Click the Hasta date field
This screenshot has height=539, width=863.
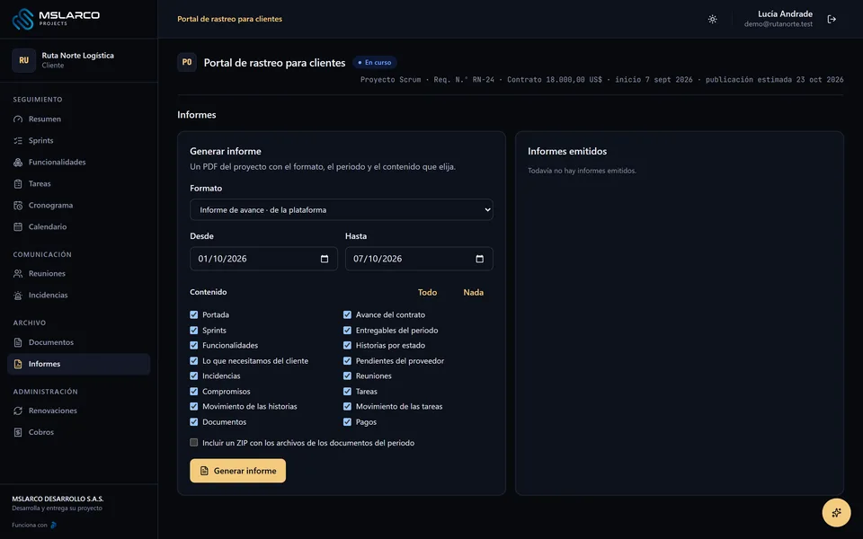[419, 259]
